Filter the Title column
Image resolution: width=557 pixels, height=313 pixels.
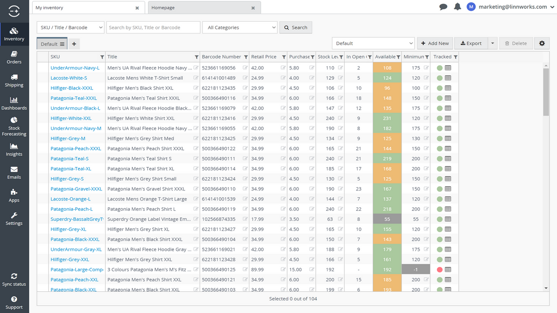click(x=197, y=57)
